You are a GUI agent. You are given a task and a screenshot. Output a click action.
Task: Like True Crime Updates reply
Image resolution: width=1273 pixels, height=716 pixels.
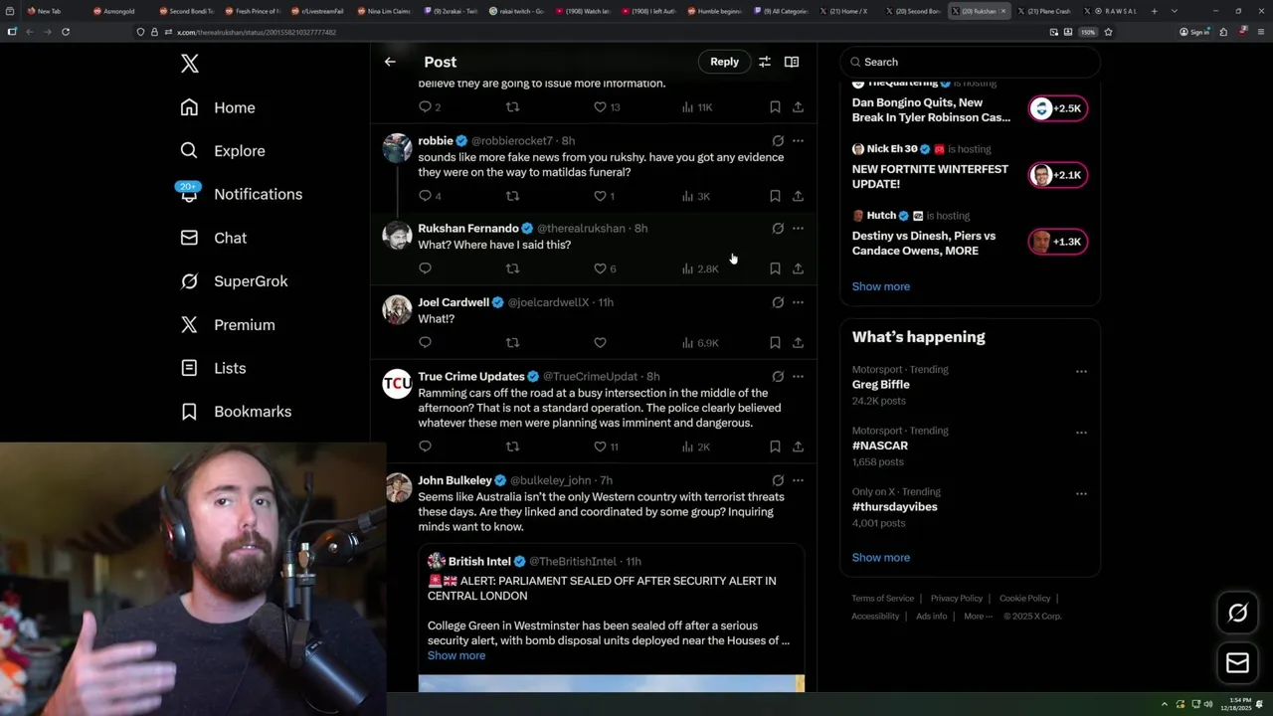click(x=600, y=447)
